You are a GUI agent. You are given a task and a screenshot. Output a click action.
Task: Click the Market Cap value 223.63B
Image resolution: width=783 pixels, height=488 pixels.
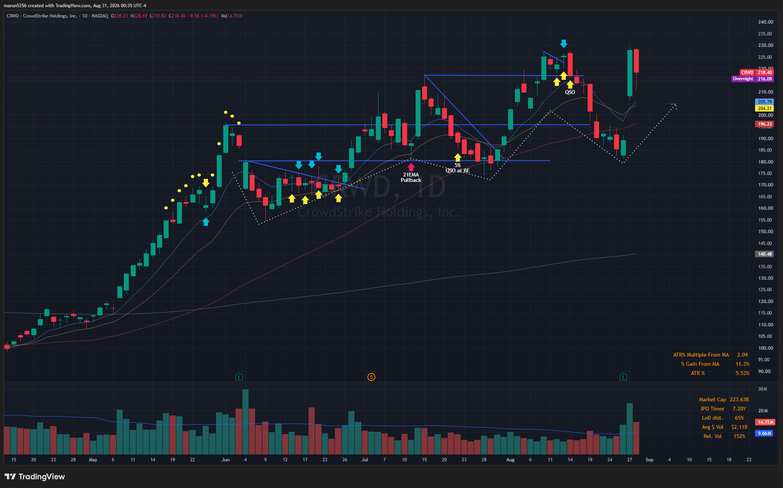click(739, 400)
